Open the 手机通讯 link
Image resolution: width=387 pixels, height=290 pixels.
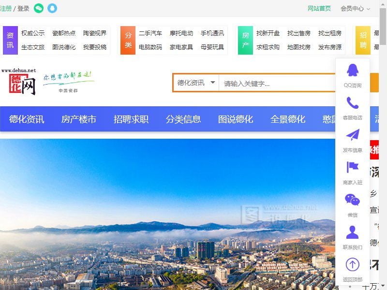212,33
